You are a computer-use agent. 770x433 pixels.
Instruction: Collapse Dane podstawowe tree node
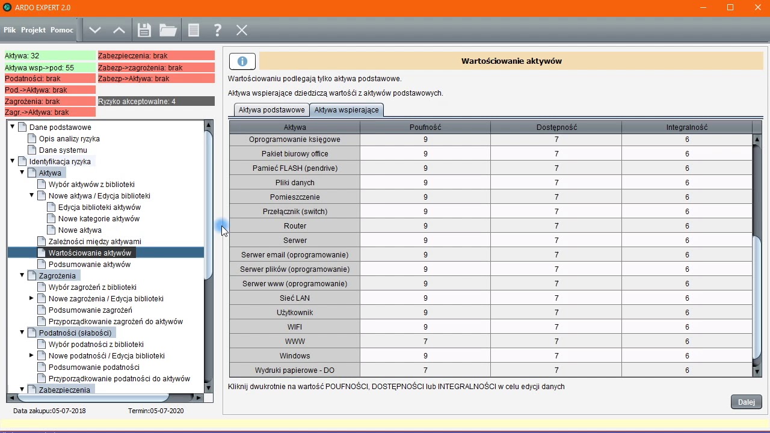pos(13,127)
